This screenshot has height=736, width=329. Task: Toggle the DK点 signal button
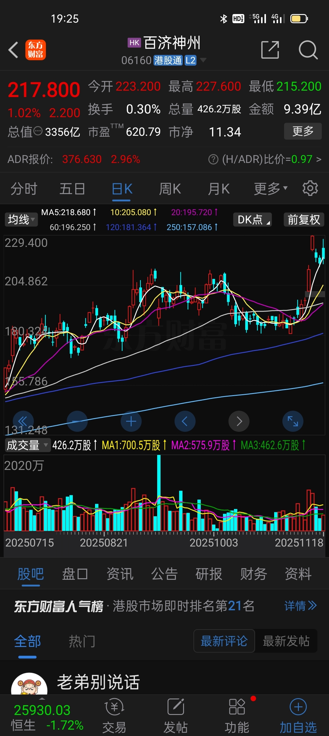[x=253, y=219]
